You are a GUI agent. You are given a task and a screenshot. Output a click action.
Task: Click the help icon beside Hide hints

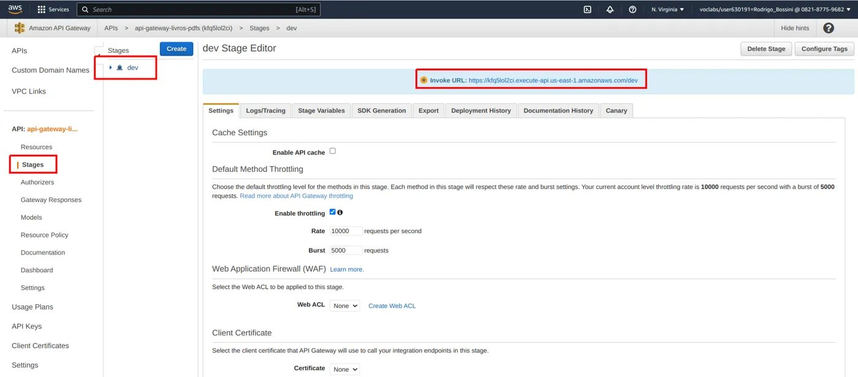pyautogui.click(x=829, y=28)
